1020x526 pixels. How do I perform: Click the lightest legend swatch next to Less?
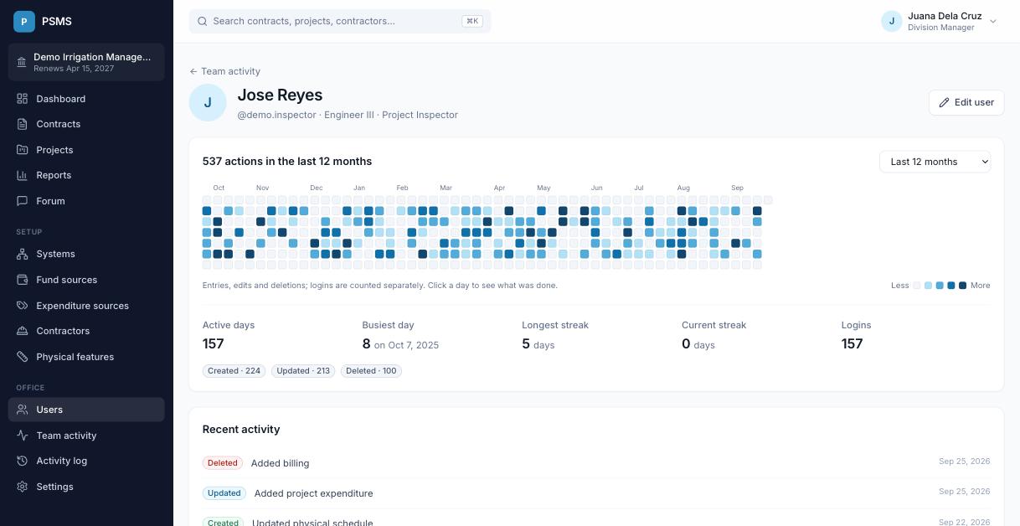click(x=917, y=286)
